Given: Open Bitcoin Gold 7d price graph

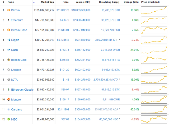Looking at the screenshot, I should click(x=154, y=60).
